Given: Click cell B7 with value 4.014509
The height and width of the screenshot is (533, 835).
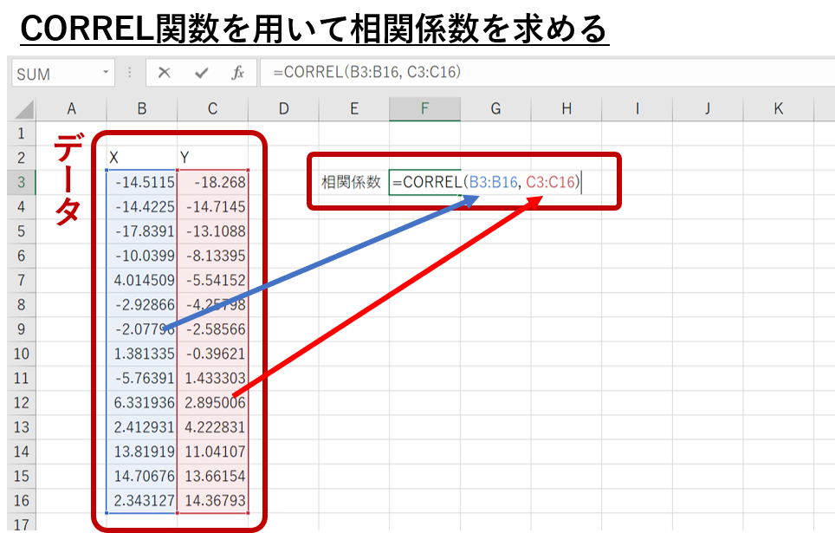Looking at the screenshot, I should [141, 281].
